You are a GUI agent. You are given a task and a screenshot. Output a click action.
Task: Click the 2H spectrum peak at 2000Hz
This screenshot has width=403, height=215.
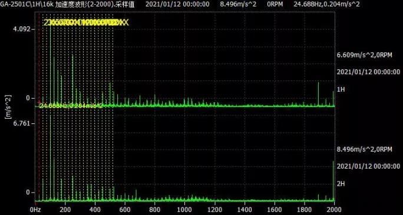point(333,181)
